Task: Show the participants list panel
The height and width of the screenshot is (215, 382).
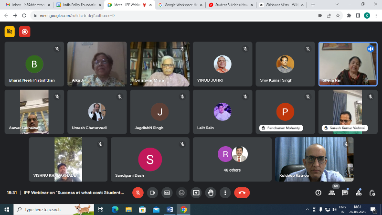Action: 332,193
